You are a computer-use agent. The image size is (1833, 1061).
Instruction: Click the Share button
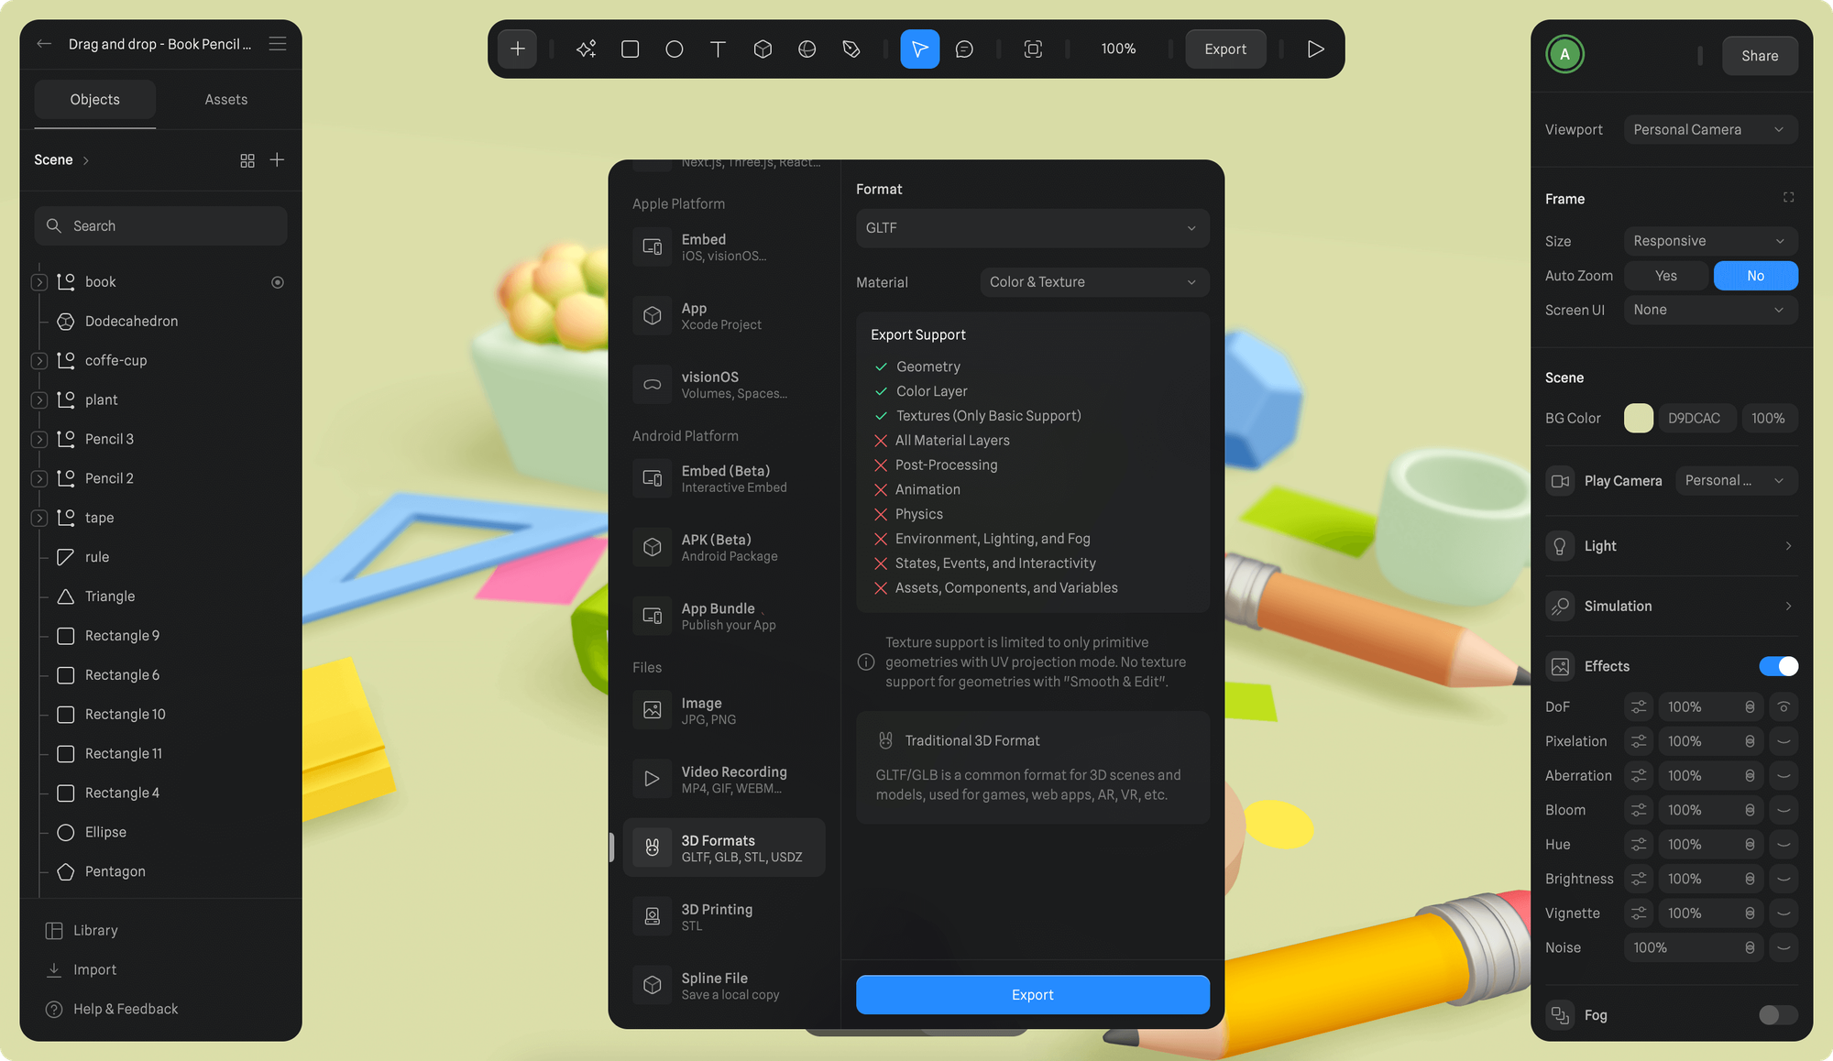coord(1759,56)
